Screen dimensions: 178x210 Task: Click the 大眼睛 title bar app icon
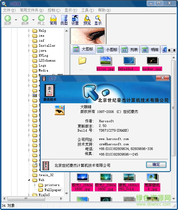4,4
